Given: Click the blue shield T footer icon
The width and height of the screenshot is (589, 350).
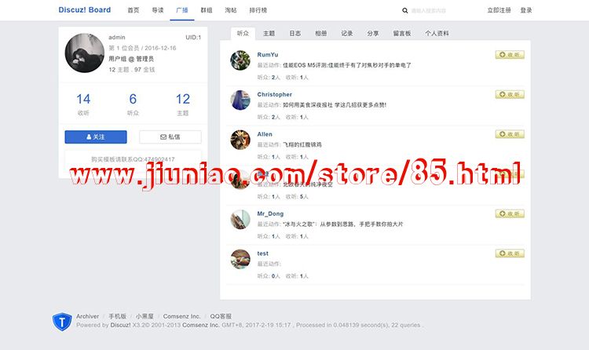Looking at the screenshot, I should click(x=62, y=322).
